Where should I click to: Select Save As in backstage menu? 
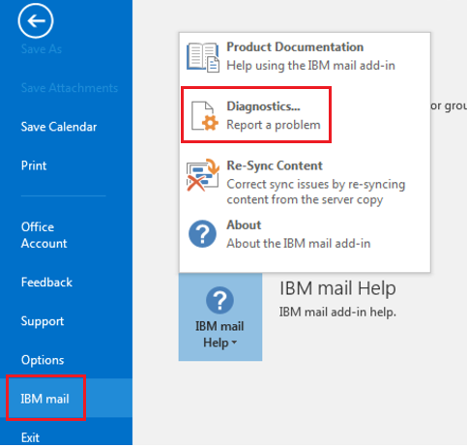(x=42, y=49)
